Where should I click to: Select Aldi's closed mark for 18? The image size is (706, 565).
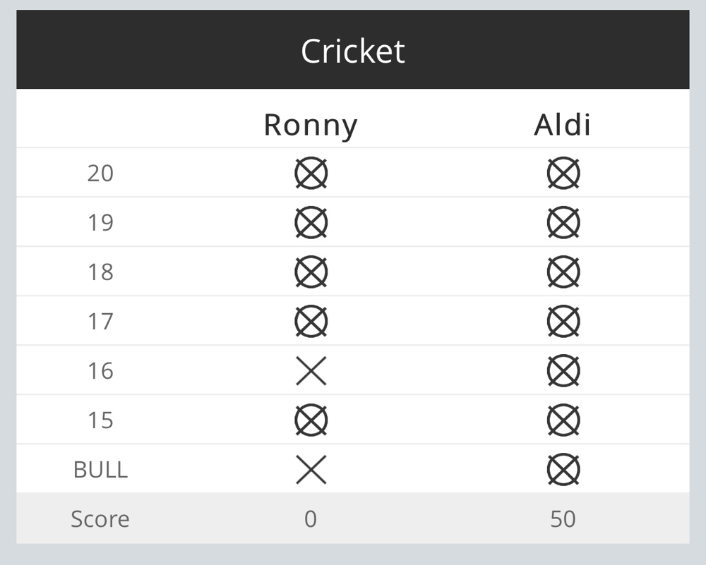click(563, 272)
